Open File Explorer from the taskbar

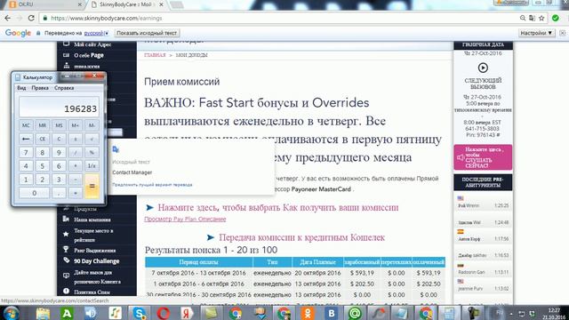tap(43, 313)
